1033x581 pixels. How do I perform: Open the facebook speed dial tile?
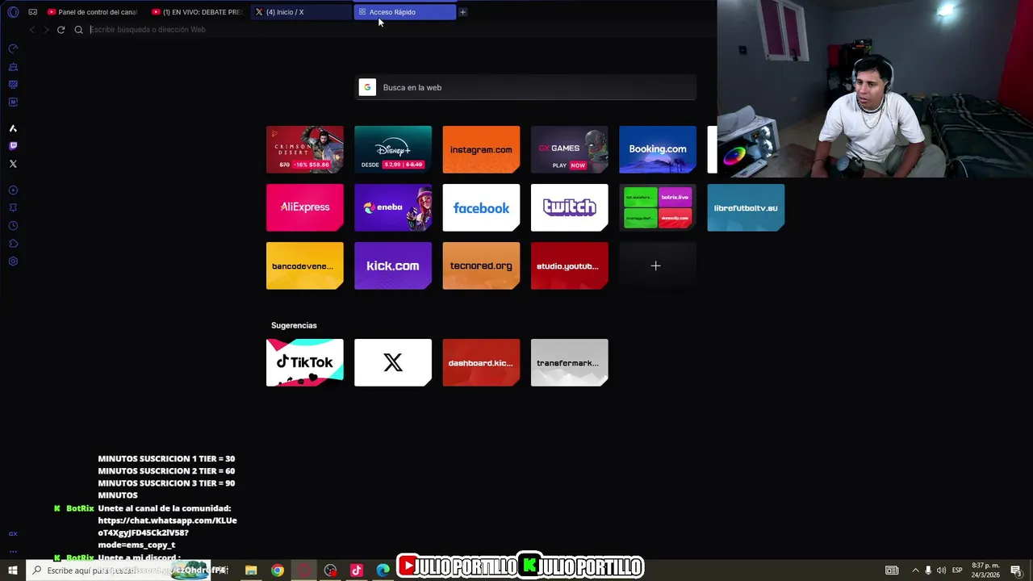click(x=481, y=207)
